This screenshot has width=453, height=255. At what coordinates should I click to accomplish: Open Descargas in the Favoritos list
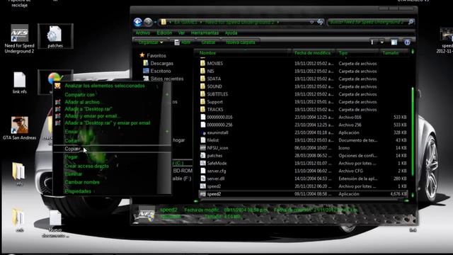[x=159, y=63]
